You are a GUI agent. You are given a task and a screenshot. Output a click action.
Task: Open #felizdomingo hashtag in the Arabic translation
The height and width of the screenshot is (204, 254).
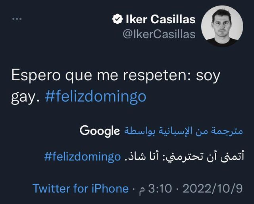pyautogui.click(x=82, y=156)
